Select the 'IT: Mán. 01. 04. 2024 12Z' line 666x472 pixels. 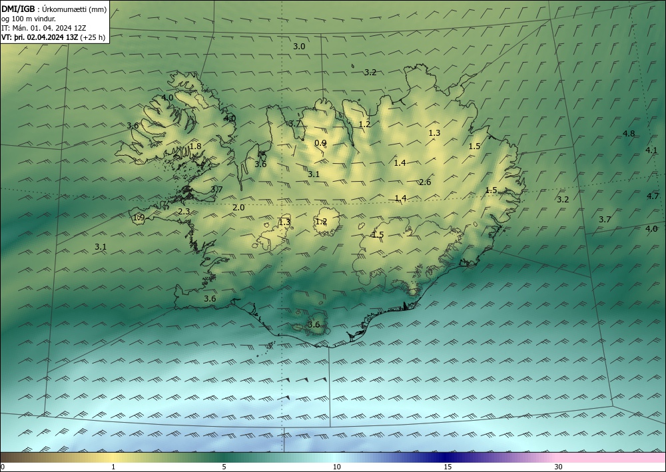44,28
